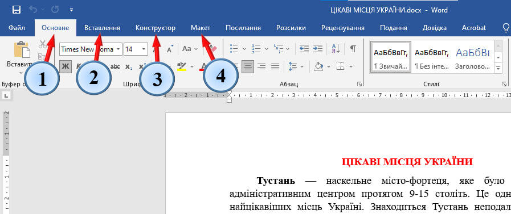Viewport: 511px width, 214px height.
Task: Go to the Розсилки tab
Action: point(291,28)
